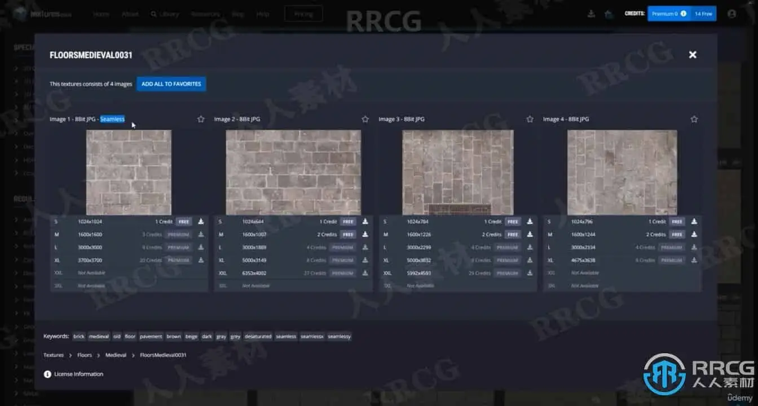Open the Resources menu item
This screenshot has height=406, width=758.
(205, 14)
